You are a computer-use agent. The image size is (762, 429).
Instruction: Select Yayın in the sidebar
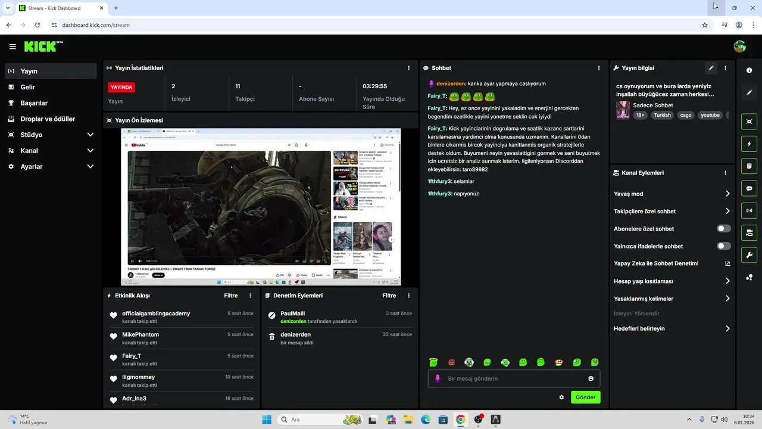coord(51,71)
